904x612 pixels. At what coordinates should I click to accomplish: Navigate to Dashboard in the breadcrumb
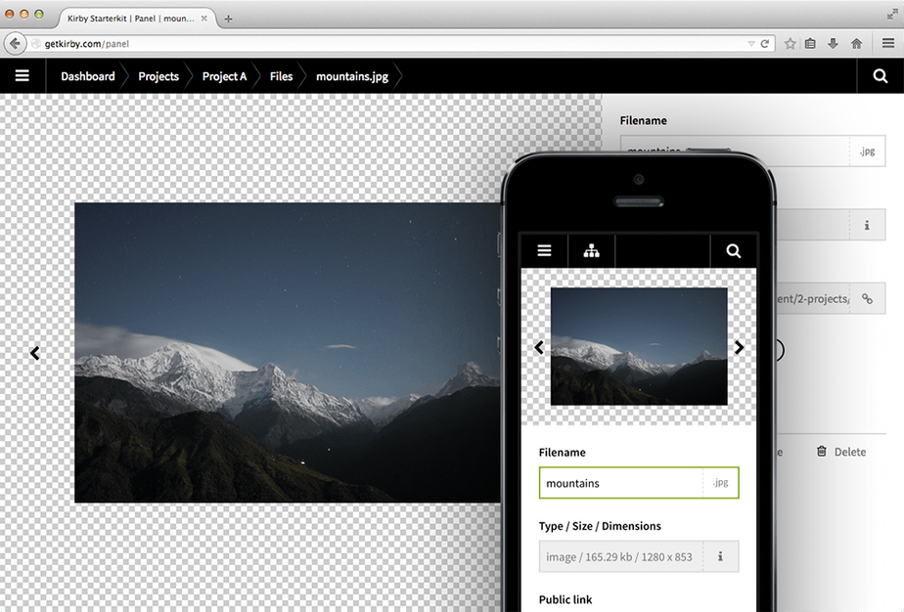87,76
